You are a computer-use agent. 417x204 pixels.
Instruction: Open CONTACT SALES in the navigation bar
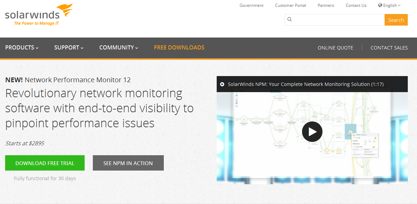tap(389, 48)
